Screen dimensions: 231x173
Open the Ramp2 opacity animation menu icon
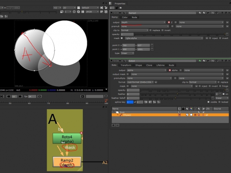click(227, 34)
